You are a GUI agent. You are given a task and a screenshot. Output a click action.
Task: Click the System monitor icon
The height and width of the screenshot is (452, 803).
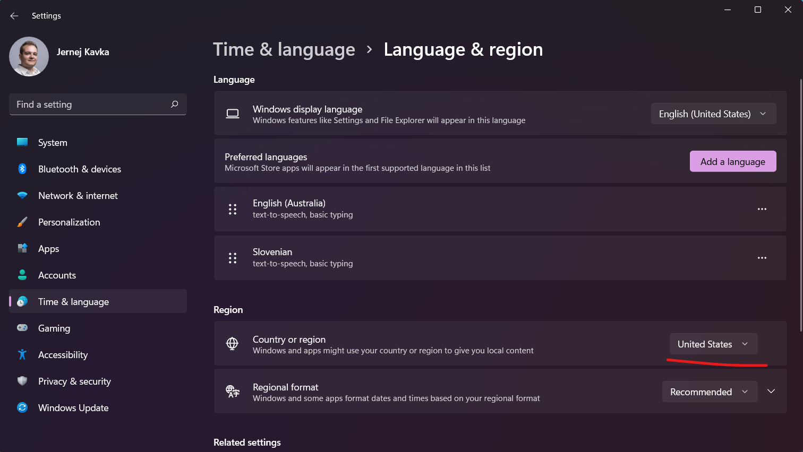pos(22,142)
